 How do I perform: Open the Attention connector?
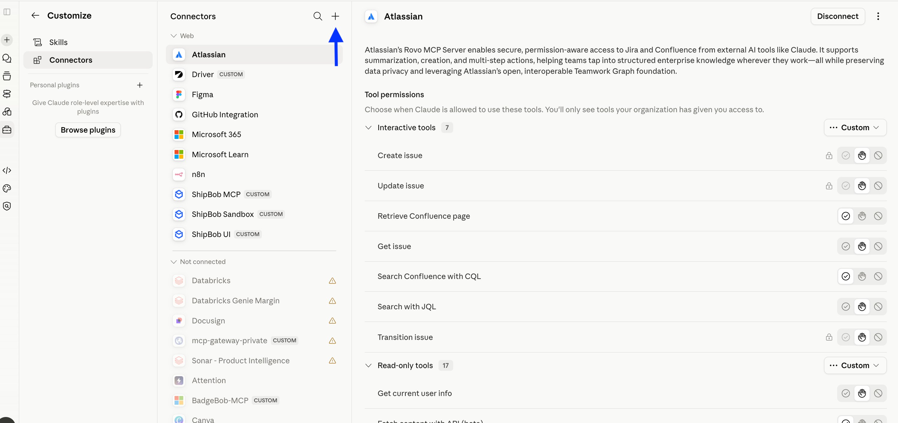254,380
